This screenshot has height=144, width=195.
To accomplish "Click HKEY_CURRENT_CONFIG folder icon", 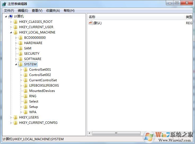I will click(x=15, y=123).
